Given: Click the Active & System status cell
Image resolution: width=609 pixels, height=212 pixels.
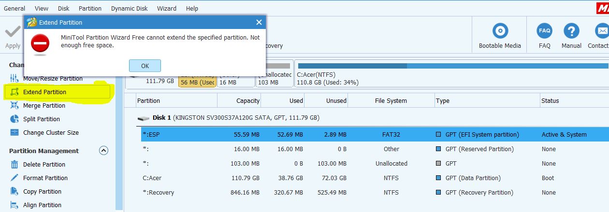Looking at the screenshot, I should point(564,134).
